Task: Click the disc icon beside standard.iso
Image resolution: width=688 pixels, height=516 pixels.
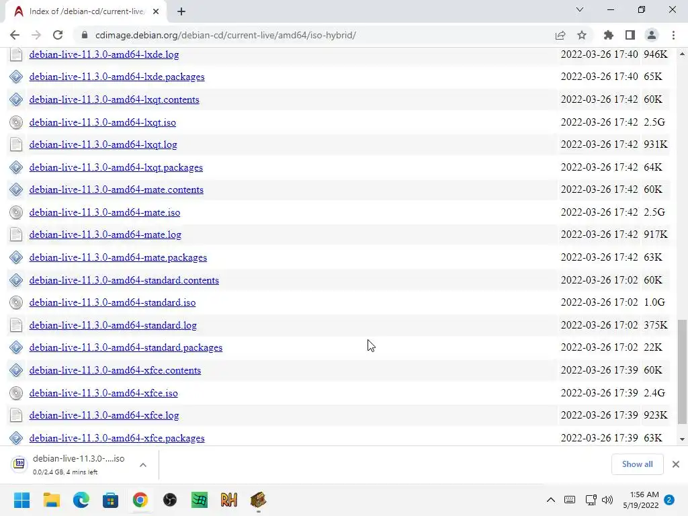Action: 16,303
